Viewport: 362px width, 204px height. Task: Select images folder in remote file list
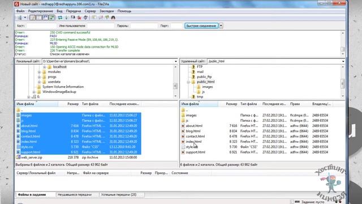click(191, 115)
